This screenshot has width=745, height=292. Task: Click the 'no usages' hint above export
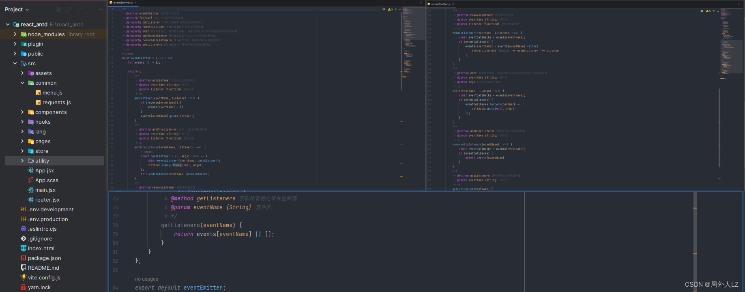pyautogui.click(x=147, y=279)
